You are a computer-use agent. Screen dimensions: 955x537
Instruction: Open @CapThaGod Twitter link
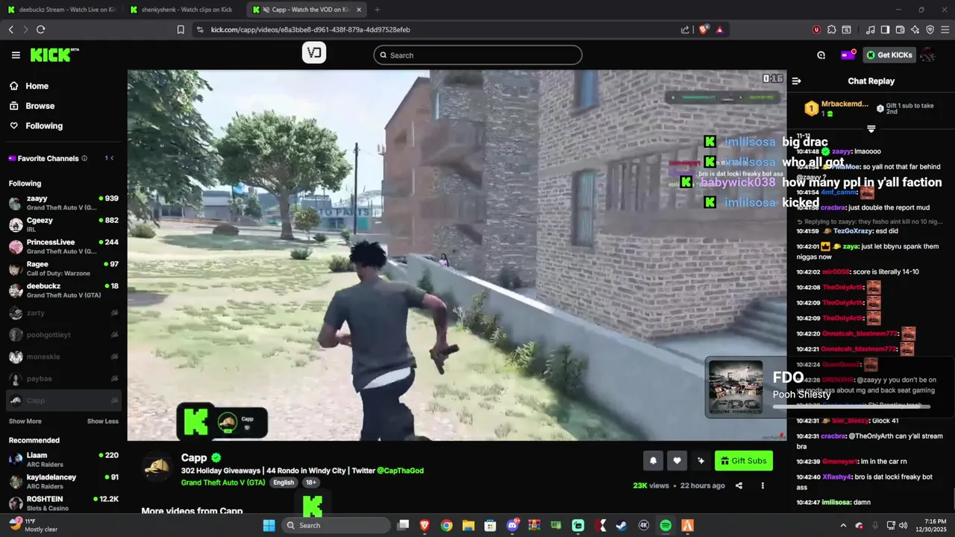[x=400, y=471]
